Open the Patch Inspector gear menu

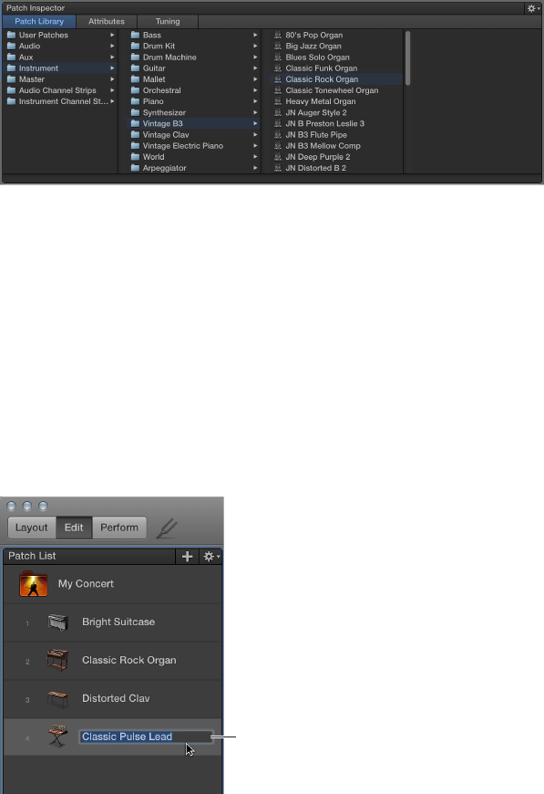(x=533, y=8)
